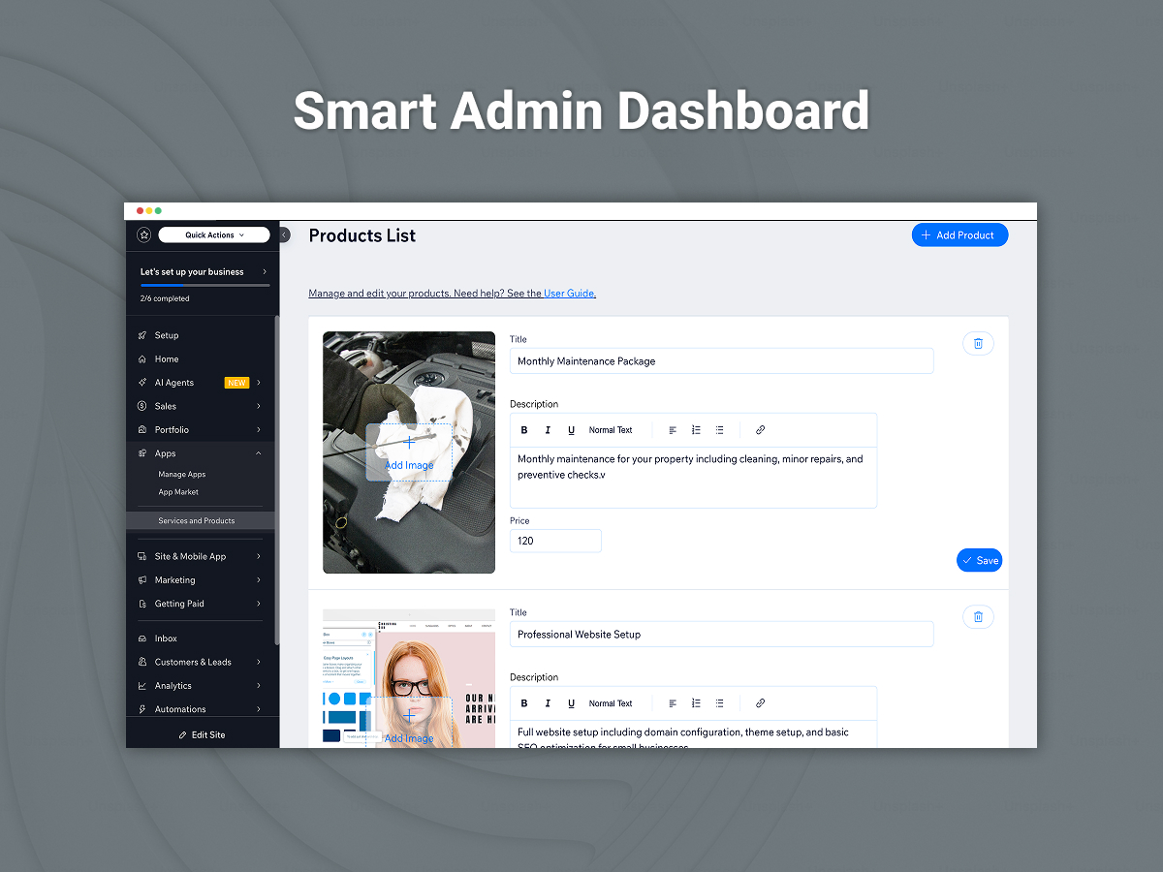The height and width of the screenshot is (872, 1163).
Task: Toggle bold in first product description
Action: click(524, 430)
